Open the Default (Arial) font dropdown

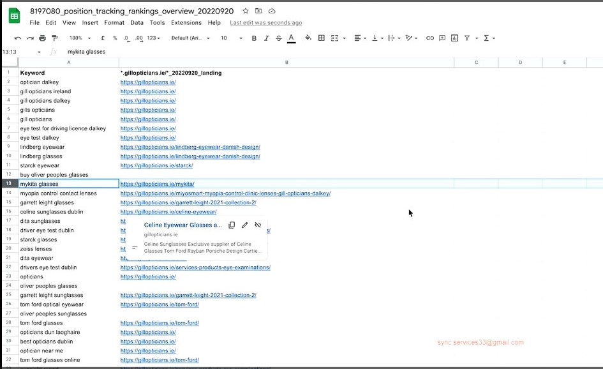point(190,38)
